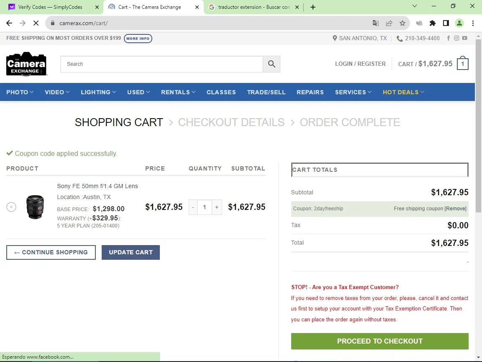482x362 pixels.
Task: Click the search magnifier button
Action: coord(272,64)
